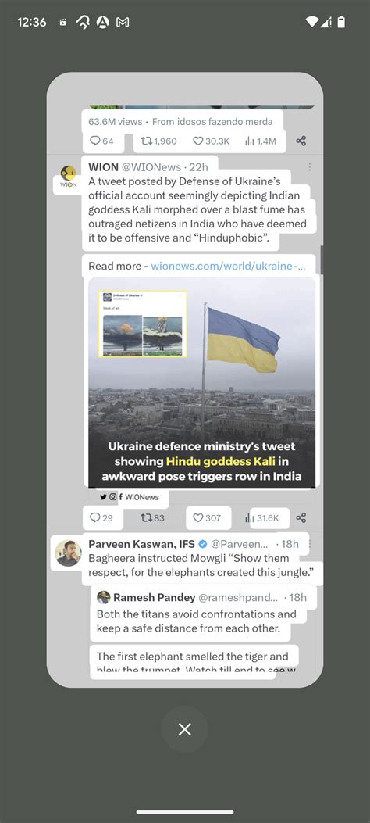Tap the retweet icon showing 83

(146, 517)
